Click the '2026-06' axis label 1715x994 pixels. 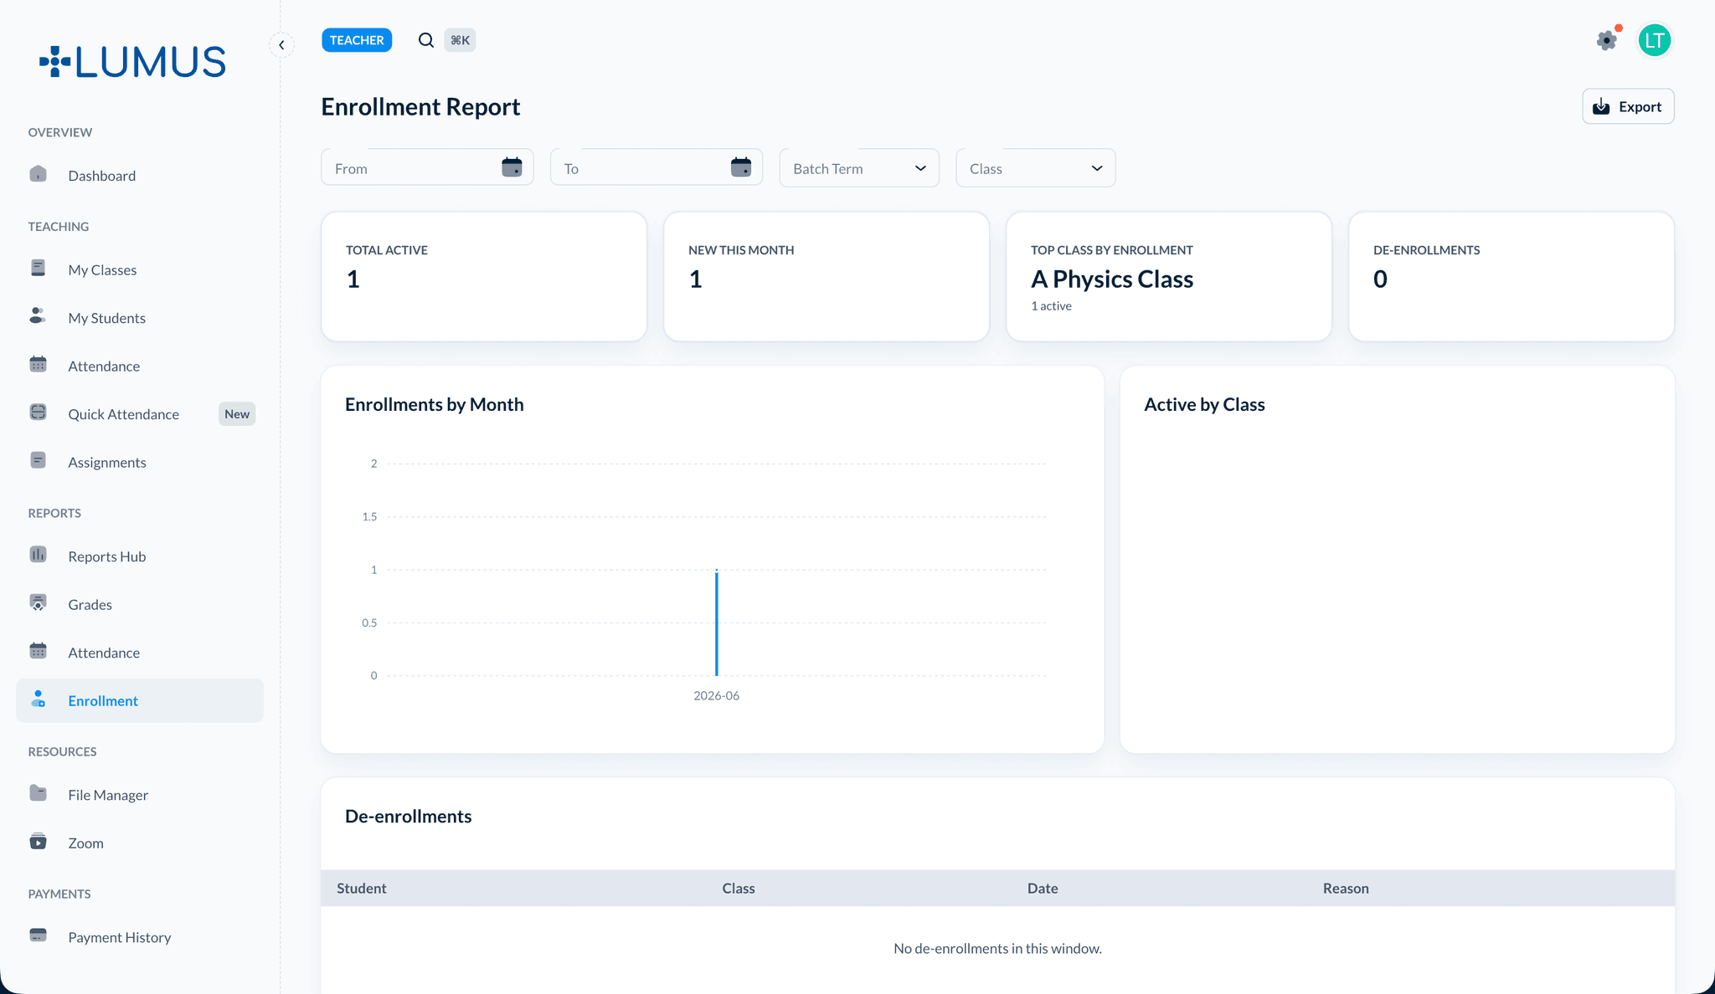pos(716,696)
